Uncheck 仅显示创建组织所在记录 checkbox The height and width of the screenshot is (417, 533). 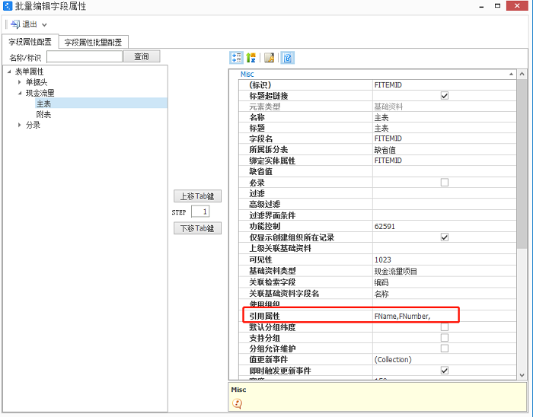pyautogui.click(x=445, y=237)
